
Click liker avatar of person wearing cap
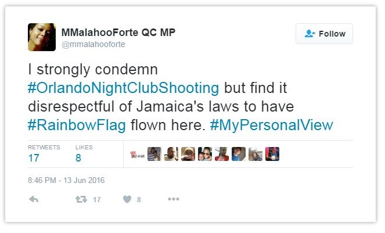[188, 154]
